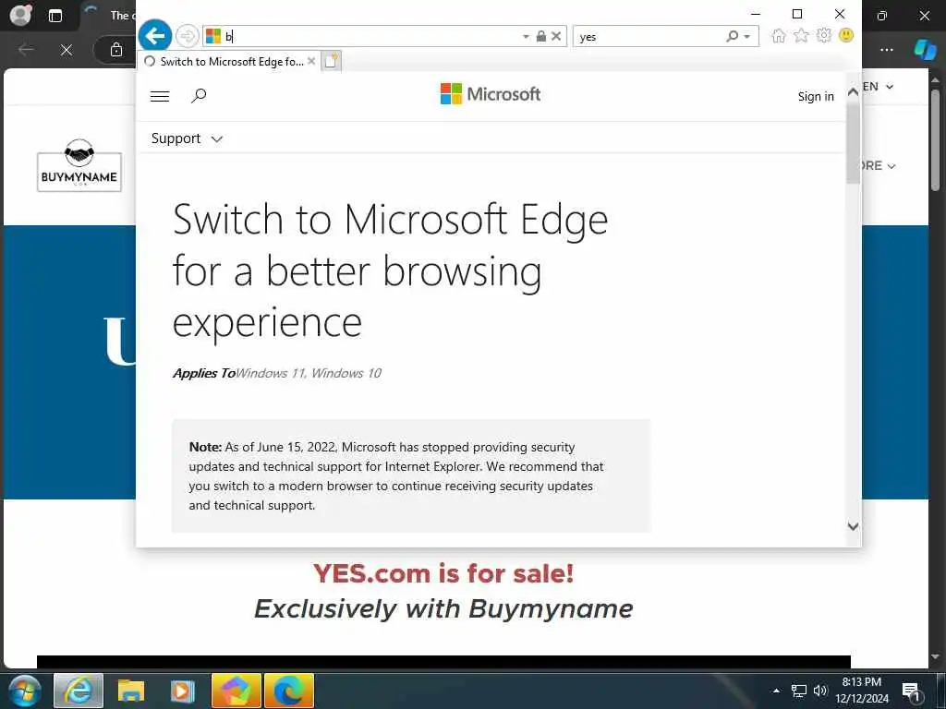This screenshot has width=946, height=709.
Task: Stop loading with Edge's X button
Action: click(67, 50)
